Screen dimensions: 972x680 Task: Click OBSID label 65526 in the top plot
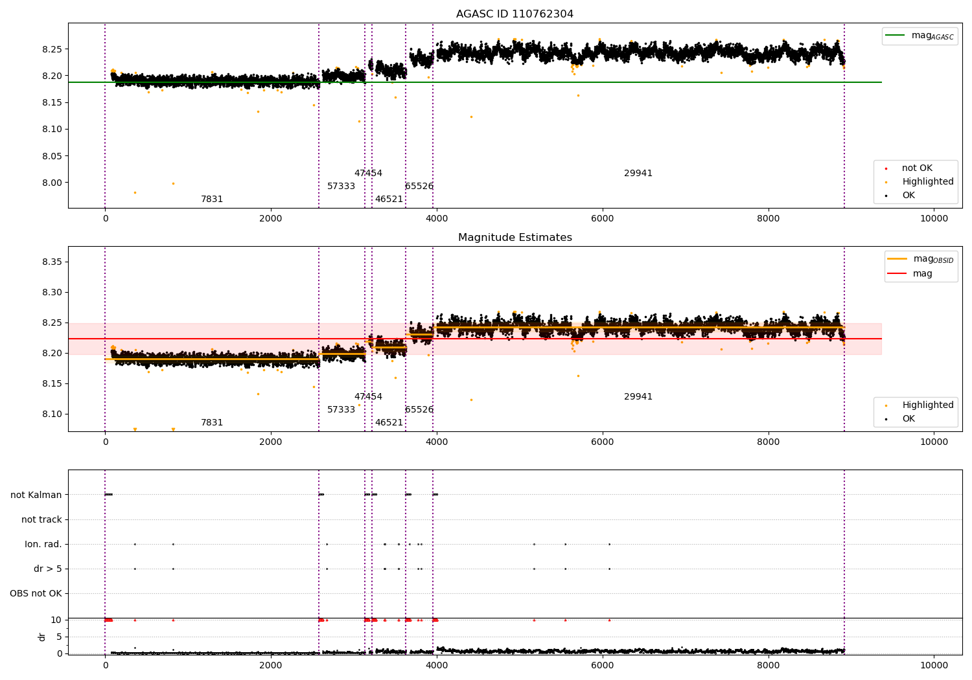coord(419,187)
